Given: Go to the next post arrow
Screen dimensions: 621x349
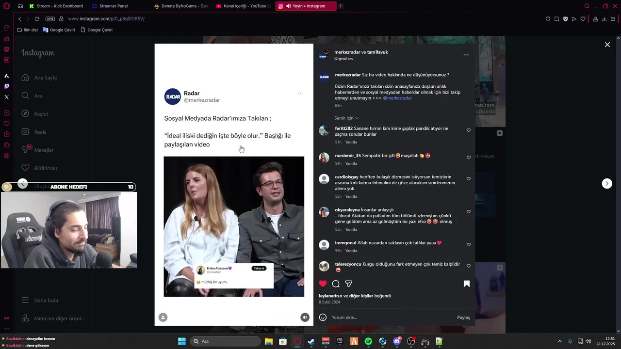Looking at the screenshot, I should click(607, 184).
